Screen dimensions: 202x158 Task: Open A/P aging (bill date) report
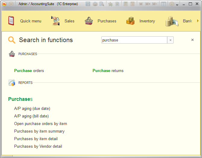coord(31,116)
